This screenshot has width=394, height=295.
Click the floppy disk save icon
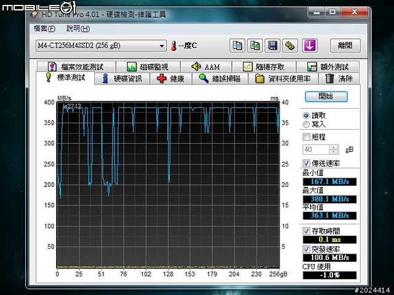click(272, 45)
